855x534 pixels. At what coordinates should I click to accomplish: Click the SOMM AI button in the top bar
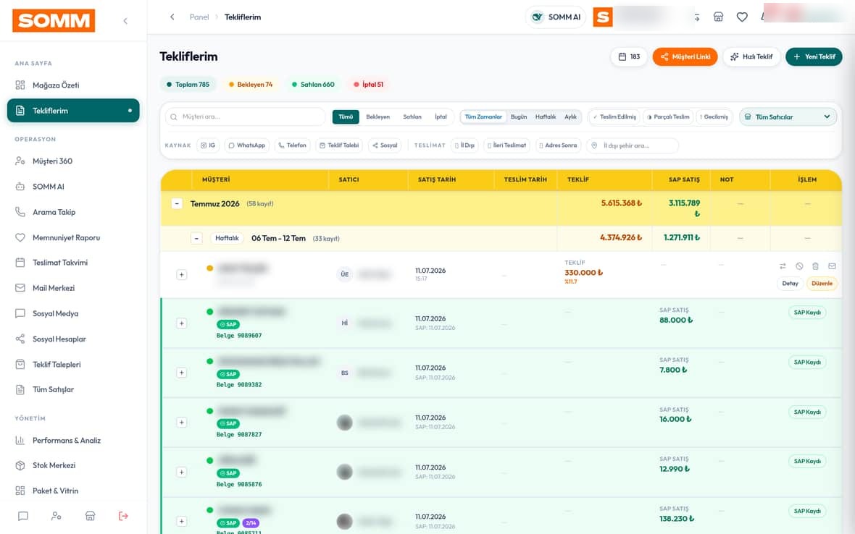coord(556,17)
